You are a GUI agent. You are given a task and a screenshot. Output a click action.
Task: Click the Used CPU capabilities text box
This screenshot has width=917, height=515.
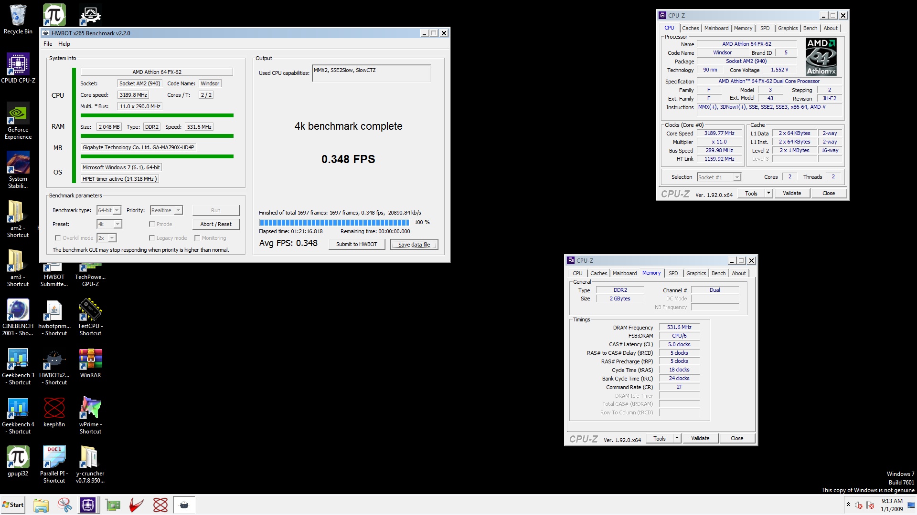tap(371, 73)
